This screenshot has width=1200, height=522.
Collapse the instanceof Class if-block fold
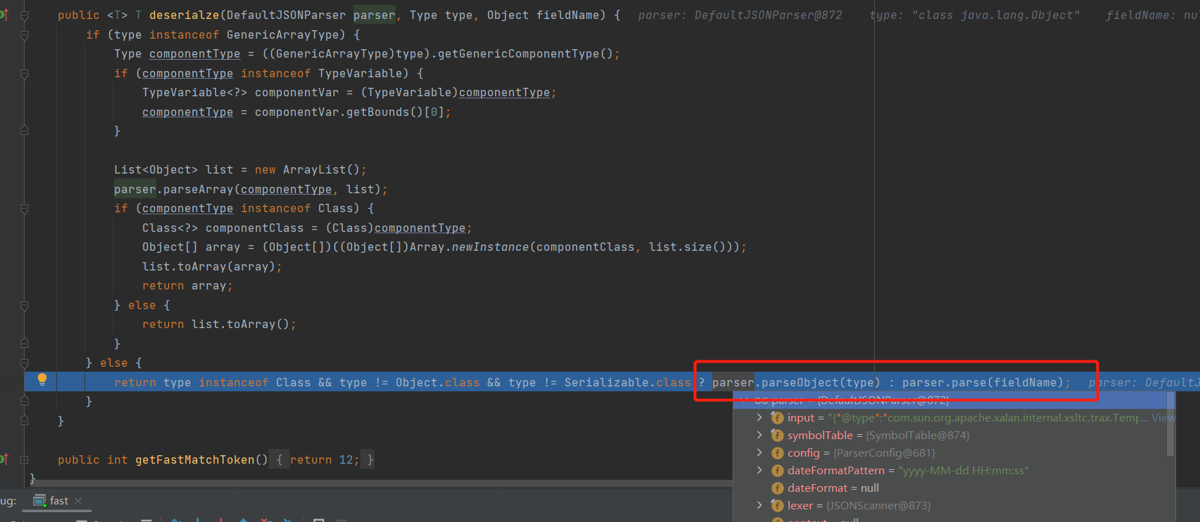[x=24, y=209]
